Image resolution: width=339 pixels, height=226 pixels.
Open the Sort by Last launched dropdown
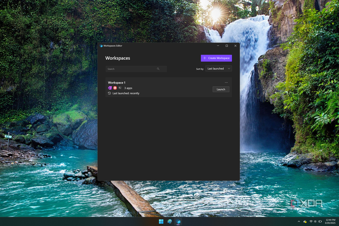click(x=219, y=69)
